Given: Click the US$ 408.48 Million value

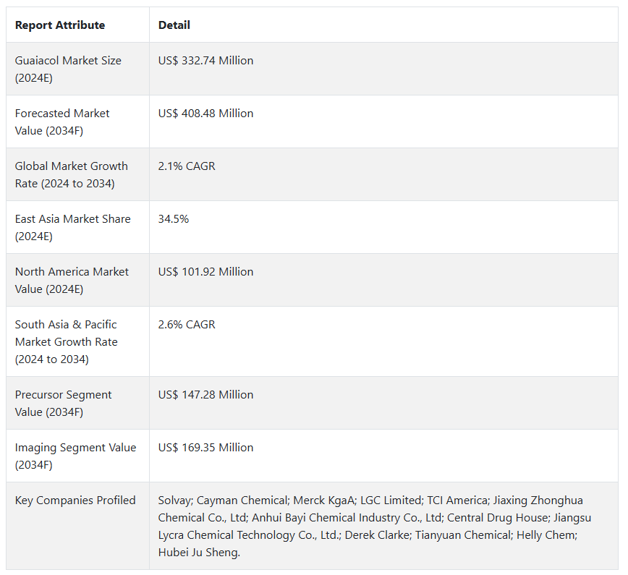Looking at the screenshot, I should pos(206,114).
